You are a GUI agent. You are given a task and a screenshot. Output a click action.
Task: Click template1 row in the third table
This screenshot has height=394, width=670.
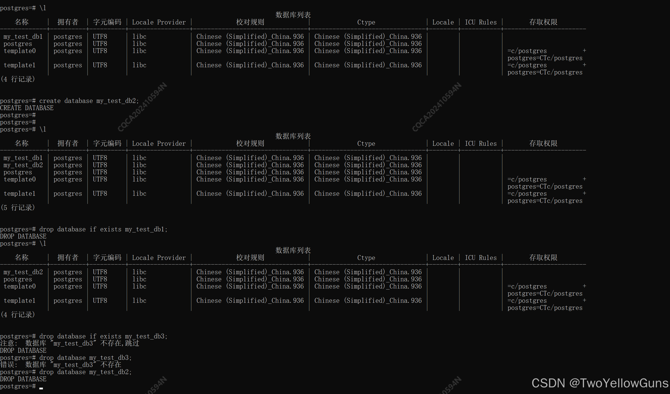click(x=19, y=300)
